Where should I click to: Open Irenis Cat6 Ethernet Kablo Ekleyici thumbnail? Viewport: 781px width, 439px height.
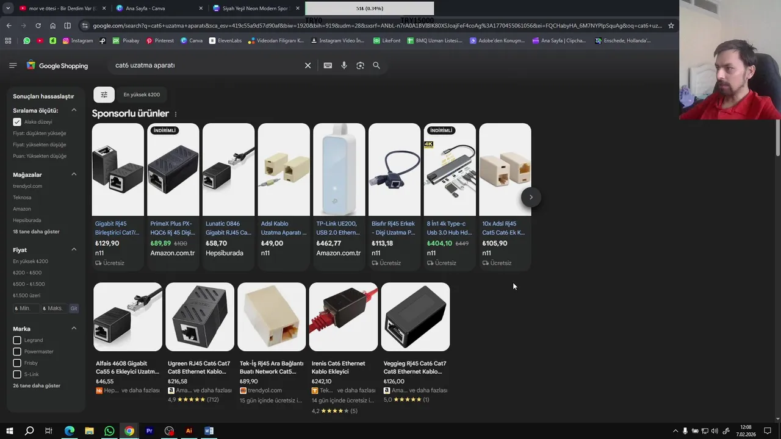click(344, 316)
